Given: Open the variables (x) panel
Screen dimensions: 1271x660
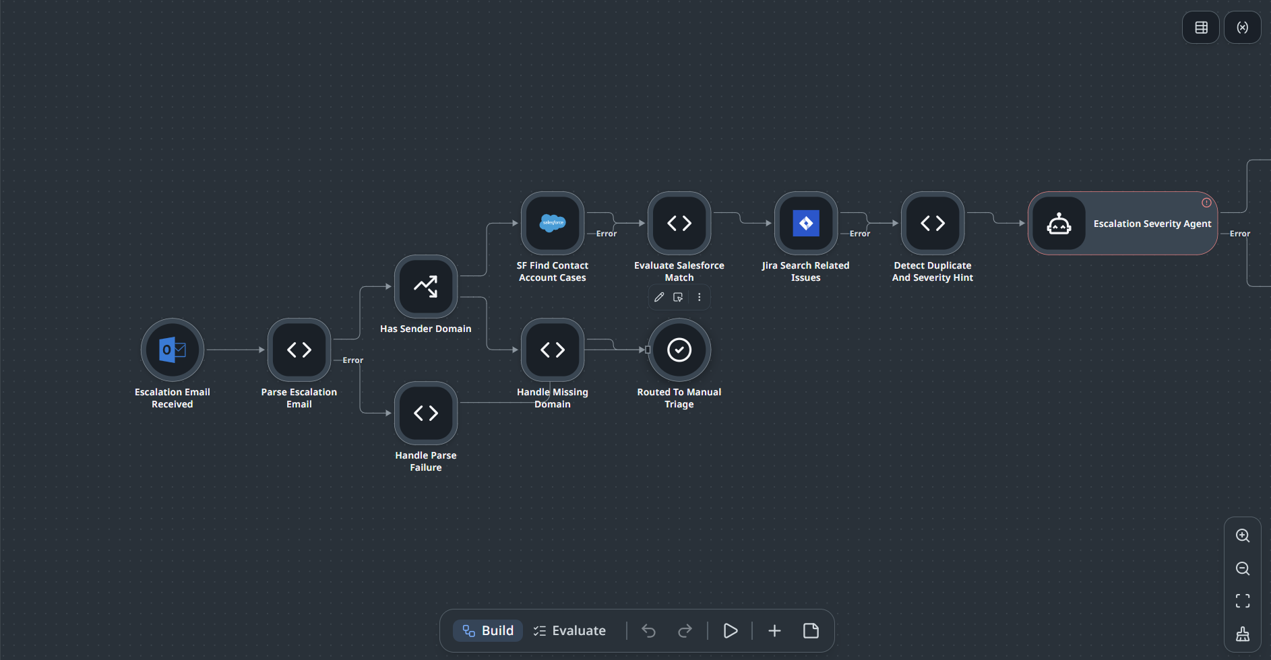Looking at the screenshot, I should point(1243,28).
